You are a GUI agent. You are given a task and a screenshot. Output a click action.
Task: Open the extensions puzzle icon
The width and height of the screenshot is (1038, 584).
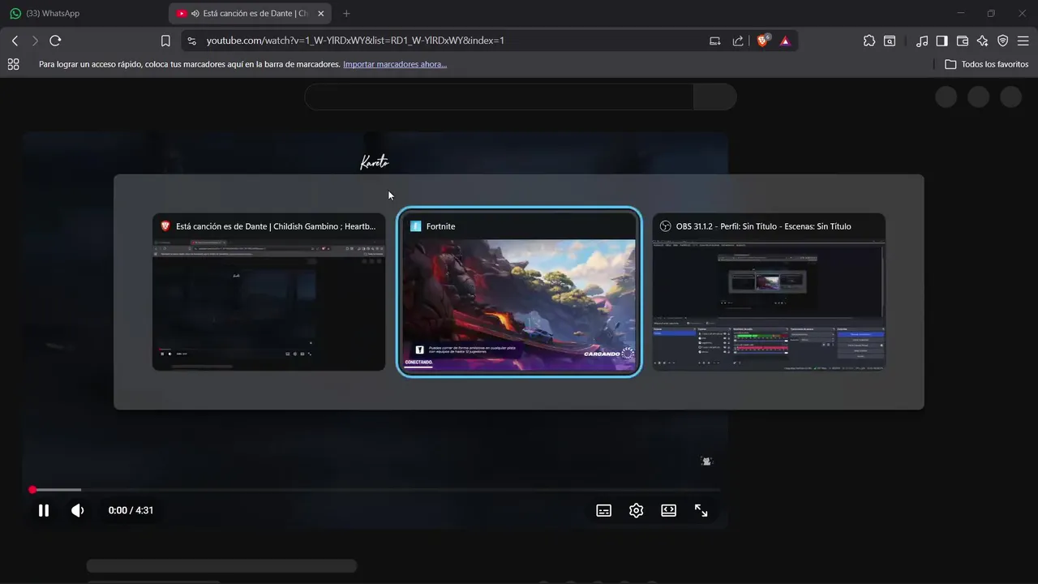tap(869, 41)
